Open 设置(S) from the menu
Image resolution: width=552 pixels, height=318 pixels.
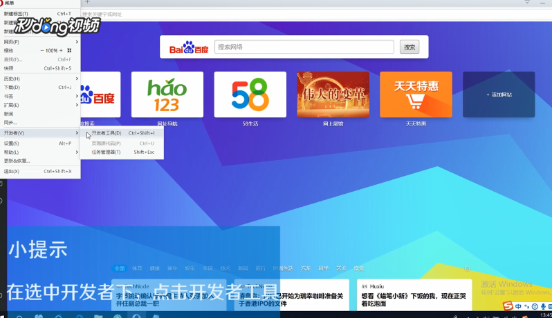click(x=40, y=143)
